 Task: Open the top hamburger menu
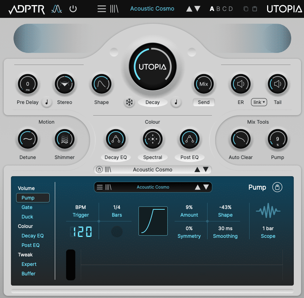point(102,9)
